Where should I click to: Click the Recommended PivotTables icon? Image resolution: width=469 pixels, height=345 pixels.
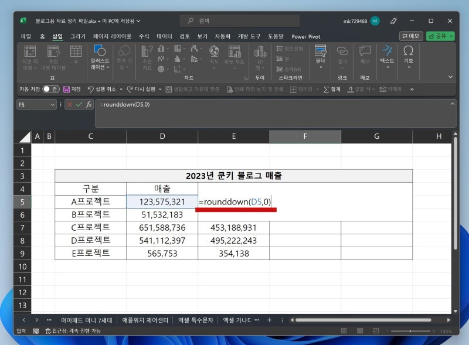[x=53, y=57]
